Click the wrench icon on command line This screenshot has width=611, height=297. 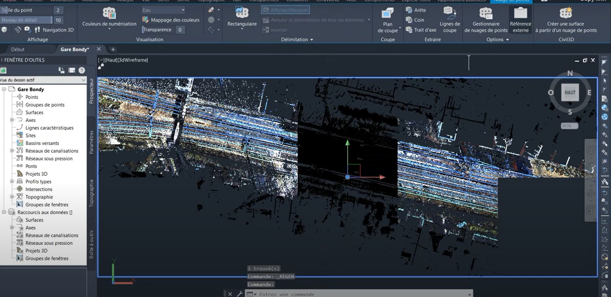pos(240,294)
